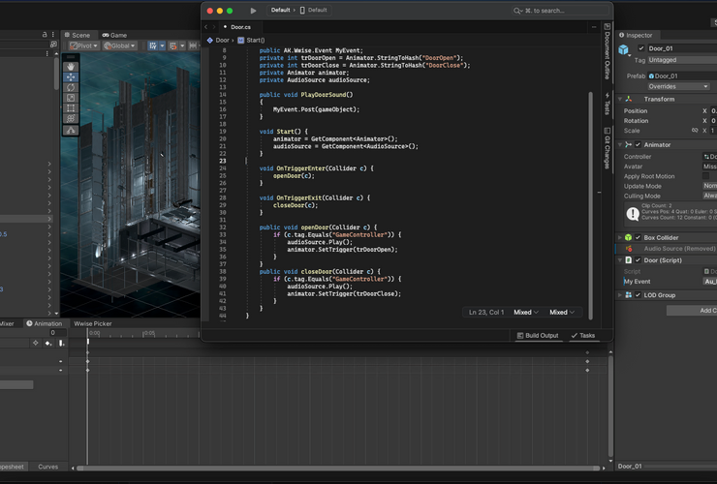Viewport: 717px width, 484px height.
Task: Expand the LOD Group component foldout
Action: tap(620, 295)
